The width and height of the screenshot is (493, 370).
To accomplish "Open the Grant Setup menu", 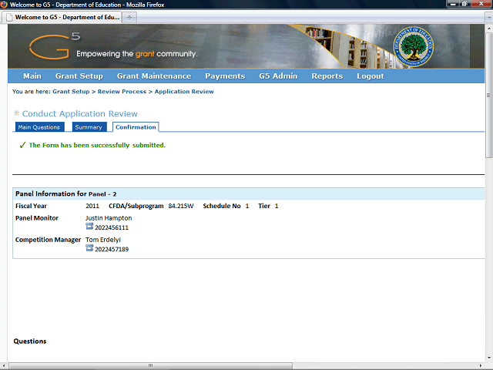I will point(79,76).
